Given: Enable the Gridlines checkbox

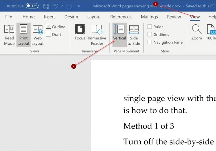Looking at the screenshot, I should 150,34.
